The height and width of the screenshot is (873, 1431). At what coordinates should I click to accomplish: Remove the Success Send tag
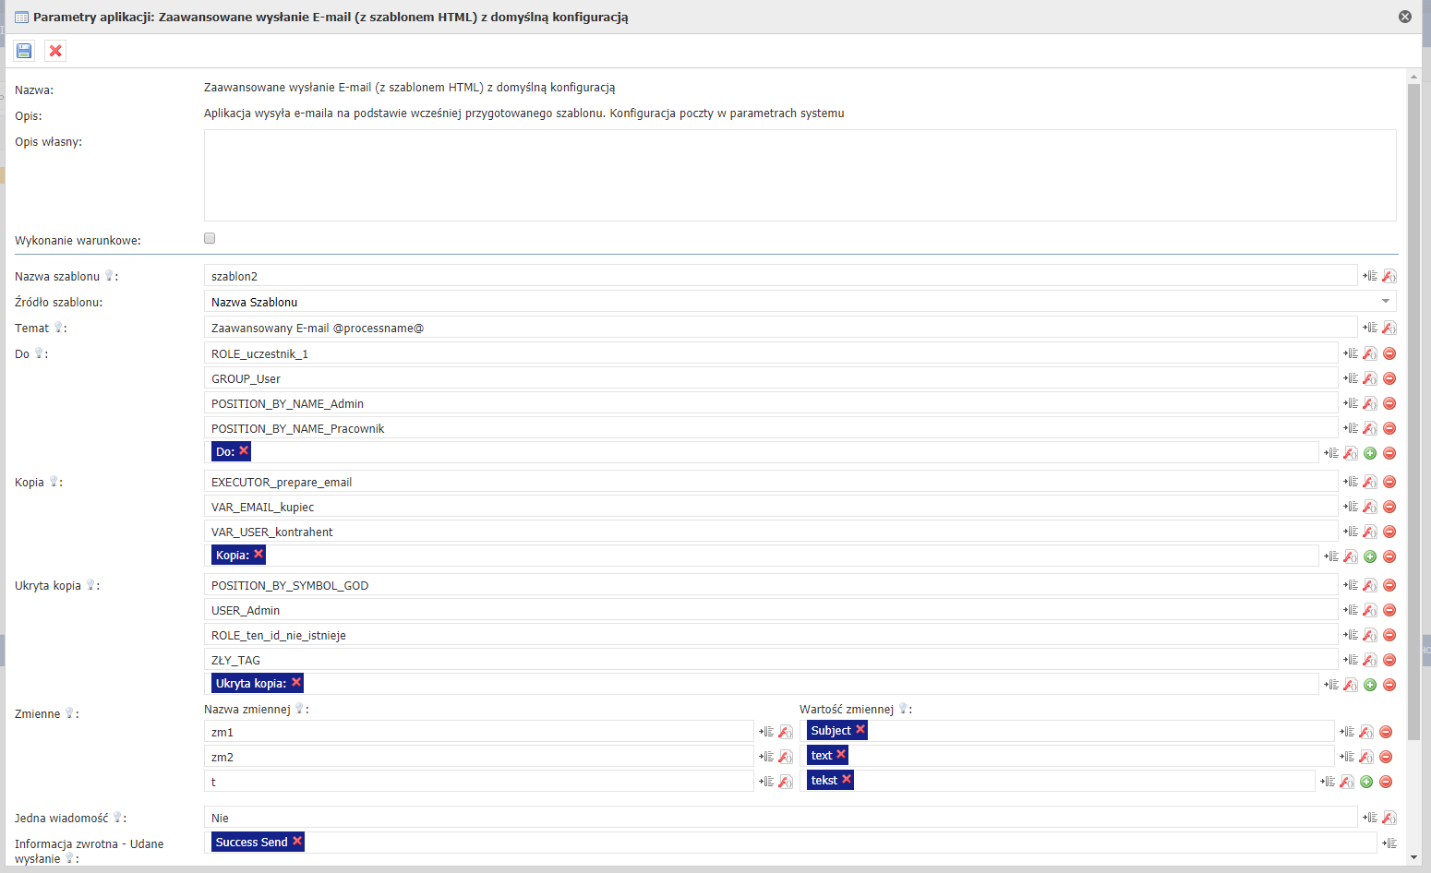click(297, 841)
